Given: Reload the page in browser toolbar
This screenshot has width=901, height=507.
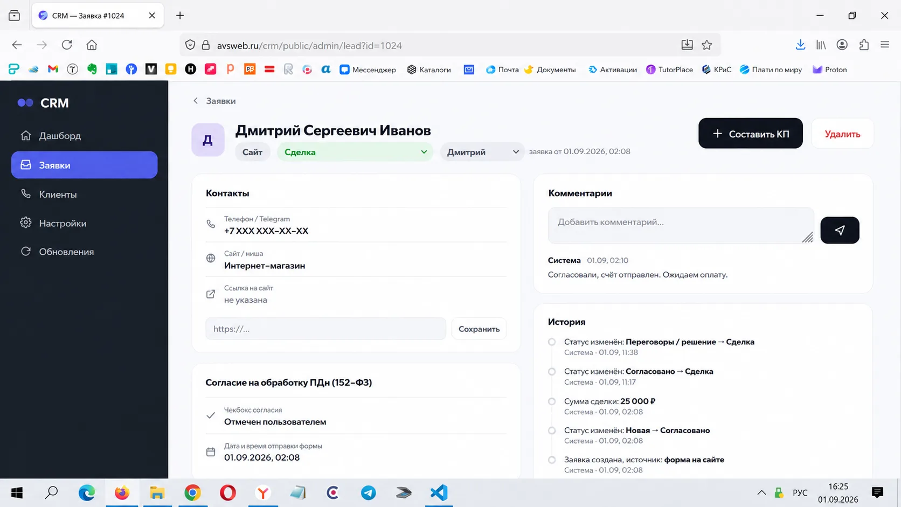Looking at the screenshot, I should pos(67,45).
